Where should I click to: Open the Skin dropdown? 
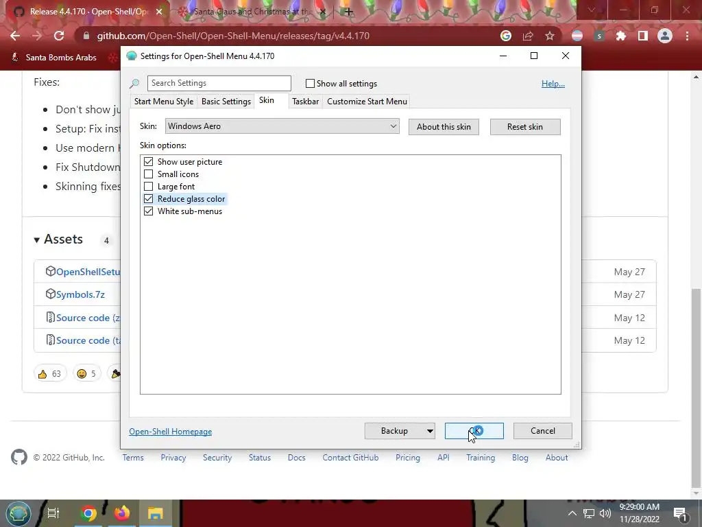point(282,126)
